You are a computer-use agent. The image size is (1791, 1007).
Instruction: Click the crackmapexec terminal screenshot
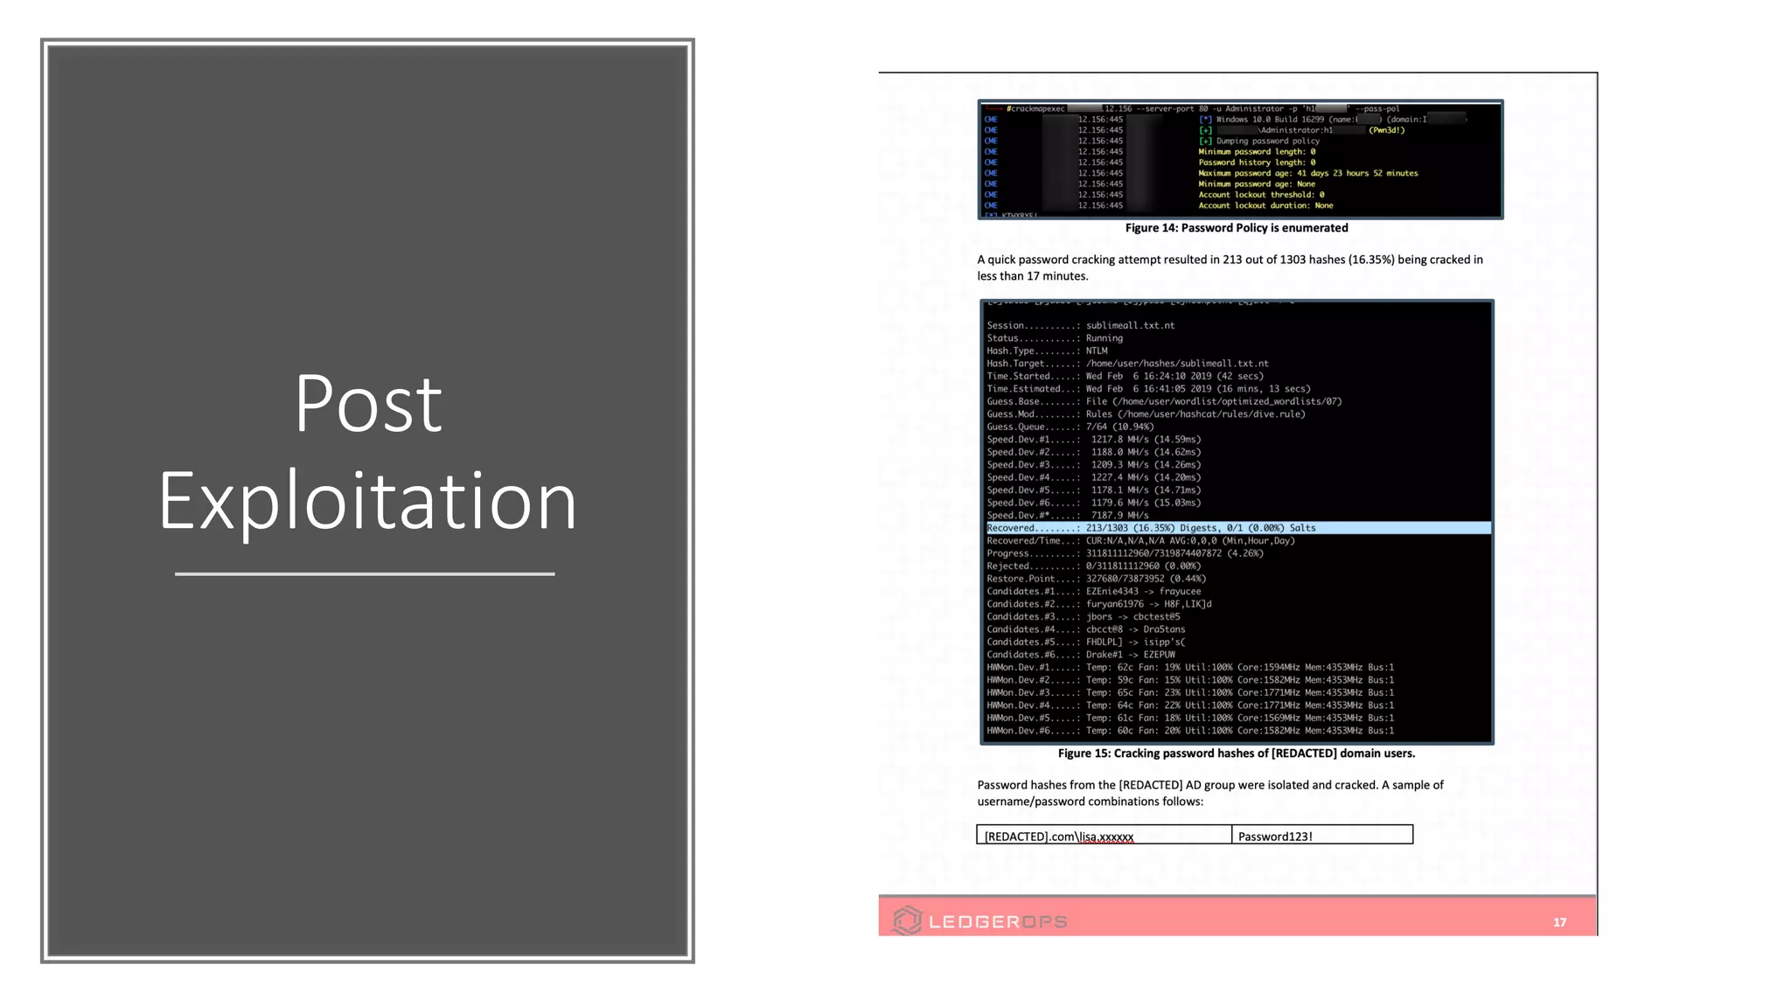(1240, 159)
